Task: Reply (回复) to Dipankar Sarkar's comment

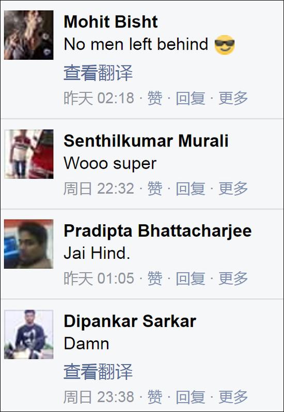Action: [x=191, y=397]
